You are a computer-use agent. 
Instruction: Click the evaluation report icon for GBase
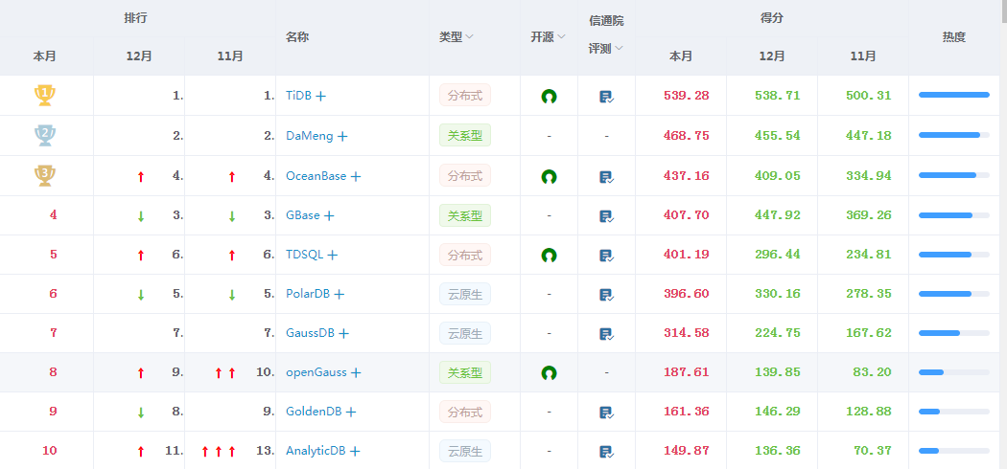click(x=606, y=216)
